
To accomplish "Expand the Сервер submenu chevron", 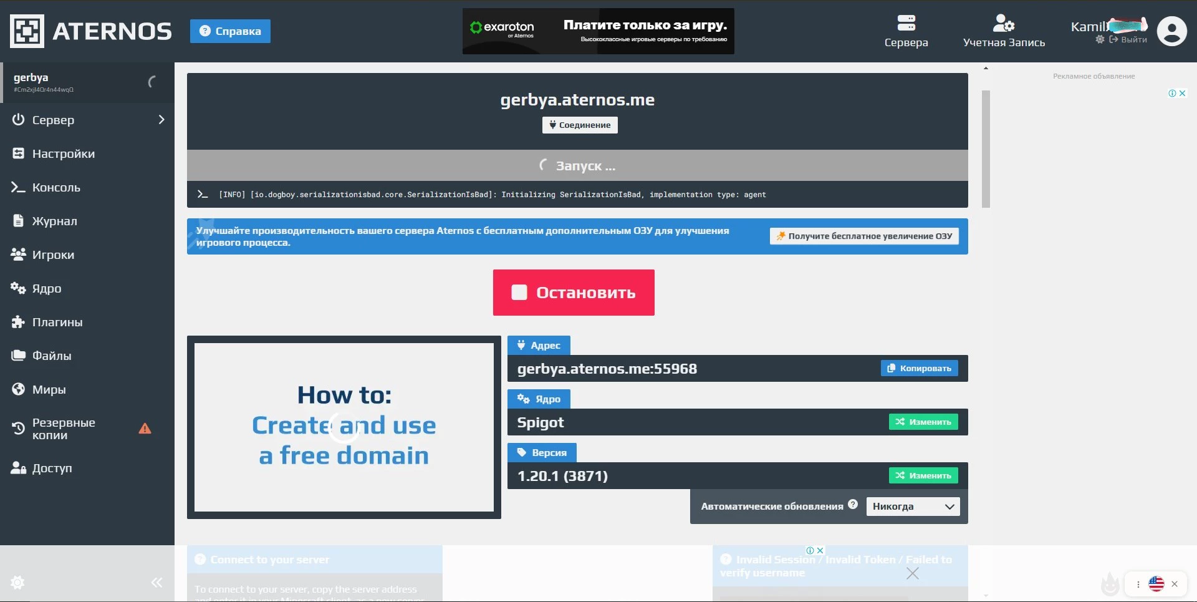I will (x=161, y=120).
